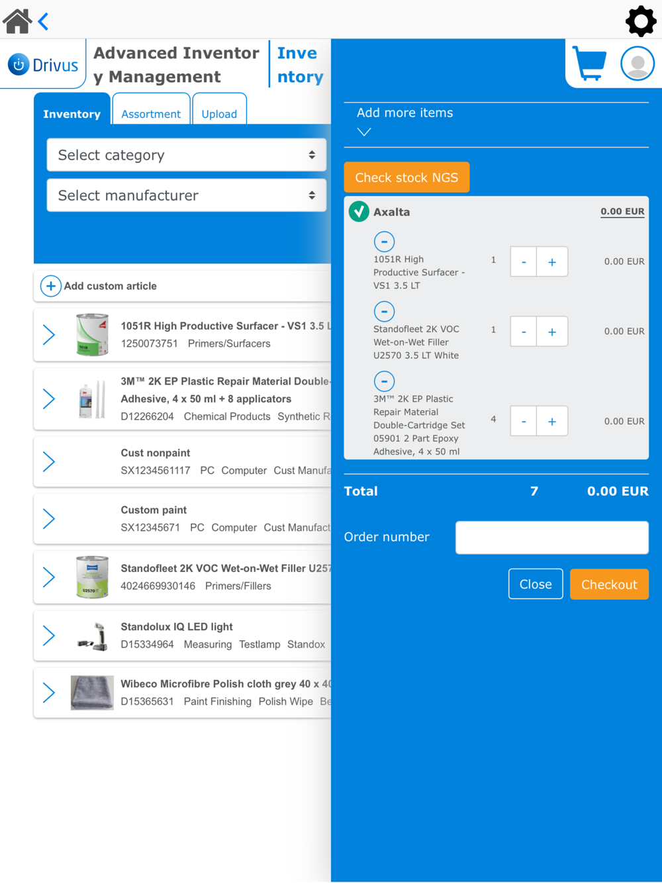Open the user profile avatar
Image resolution: width=662 pixels, height=883 pixels.
(638, 64)
